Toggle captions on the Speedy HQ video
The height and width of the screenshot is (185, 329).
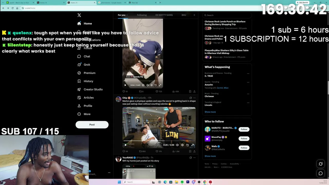point(143,85)
